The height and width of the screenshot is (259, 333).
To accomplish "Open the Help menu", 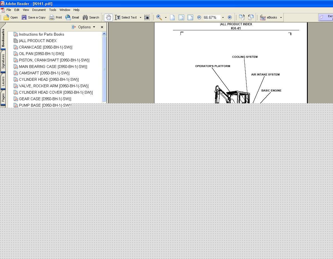I will pos(76,10).
